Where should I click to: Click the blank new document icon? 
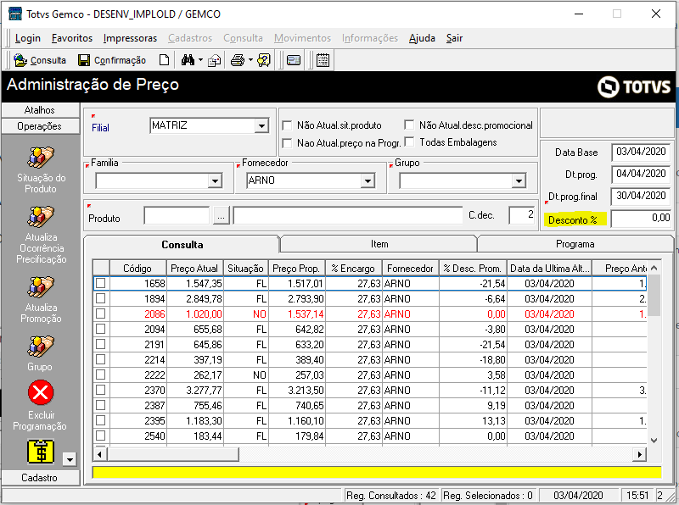click(x=164, y=60)
